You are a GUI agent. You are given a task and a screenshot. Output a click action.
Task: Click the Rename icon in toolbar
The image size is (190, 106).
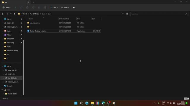(x=33, y=7)
